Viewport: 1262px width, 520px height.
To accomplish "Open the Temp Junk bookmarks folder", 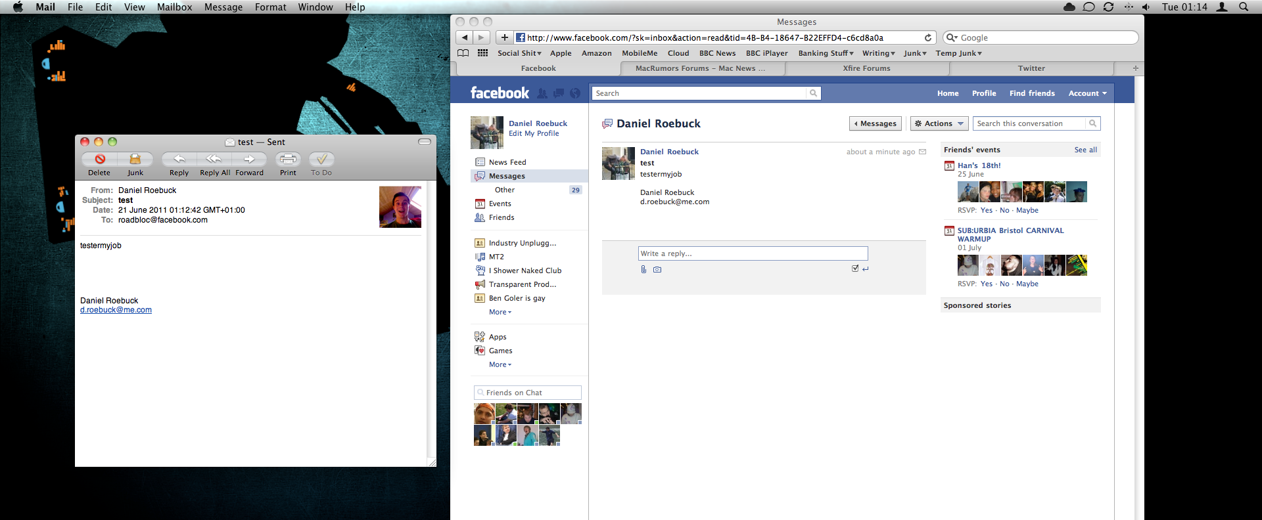I will (958, 53).
